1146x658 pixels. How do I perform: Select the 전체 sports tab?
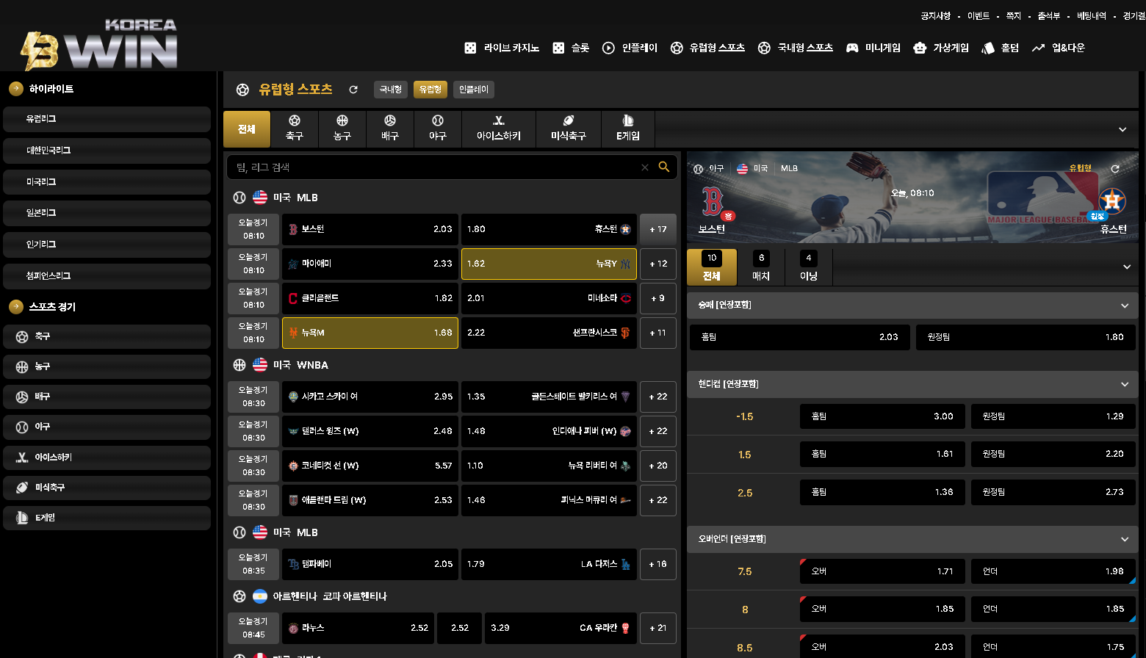point(247,129)
